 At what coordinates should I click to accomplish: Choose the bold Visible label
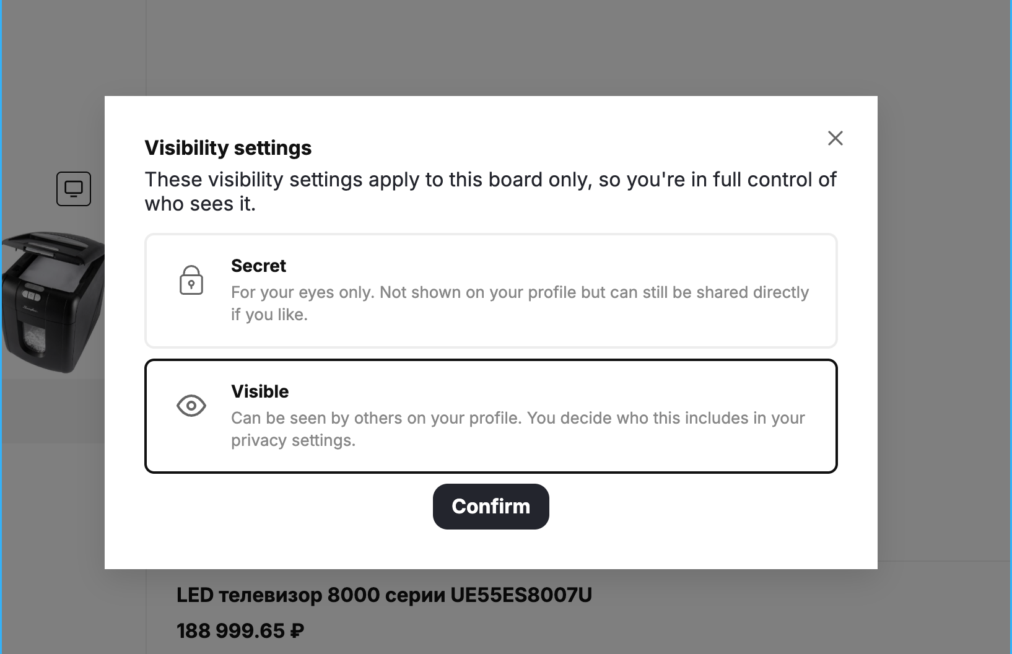[x=260, y=391]
